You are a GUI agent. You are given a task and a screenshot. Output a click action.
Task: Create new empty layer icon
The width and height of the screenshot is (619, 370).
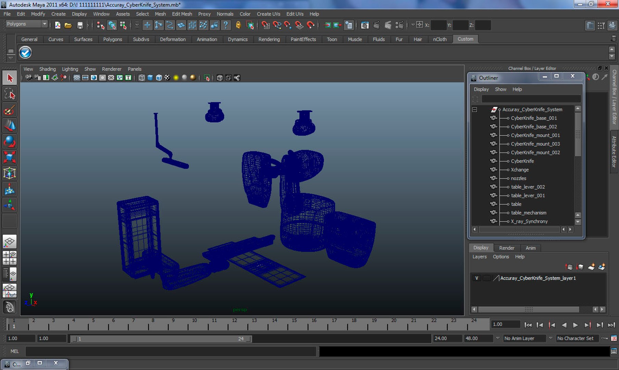591,267
